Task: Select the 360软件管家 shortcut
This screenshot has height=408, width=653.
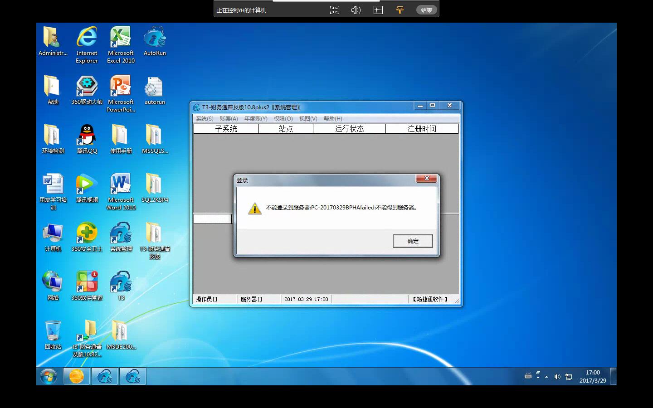Action: (87, 286)
